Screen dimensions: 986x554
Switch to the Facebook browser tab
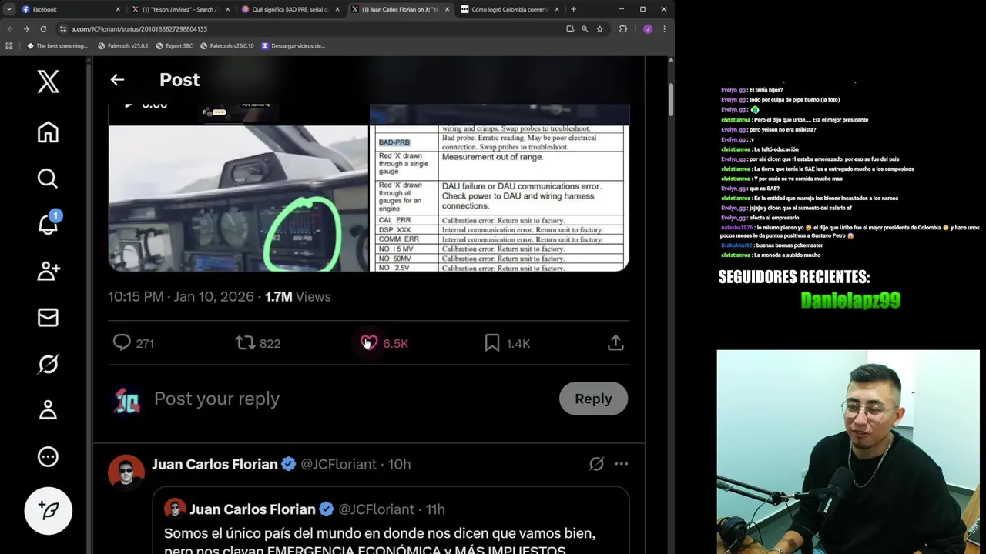(69, 9)
